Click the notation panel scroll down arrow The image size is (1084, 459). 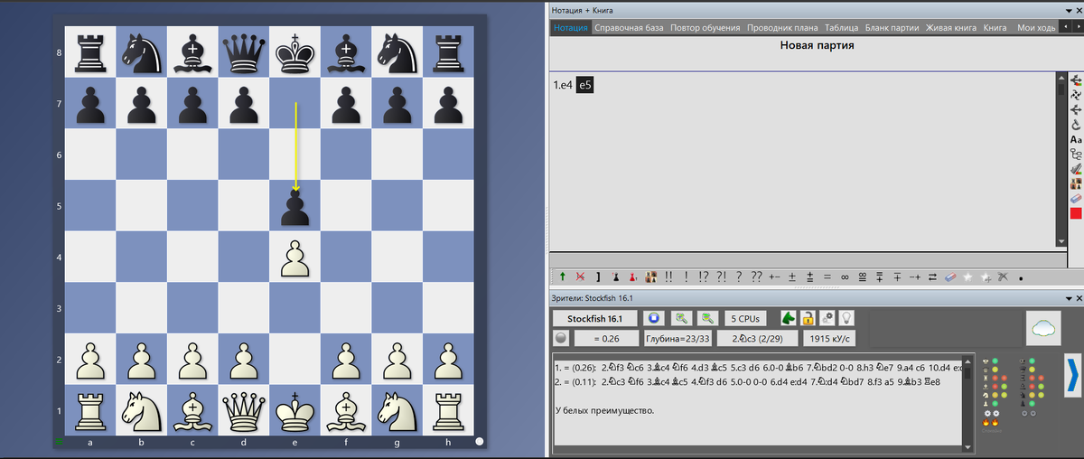(1062, 241)
